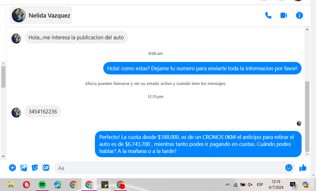
Task: Open more actions plus menu
Action: point(12,168)
